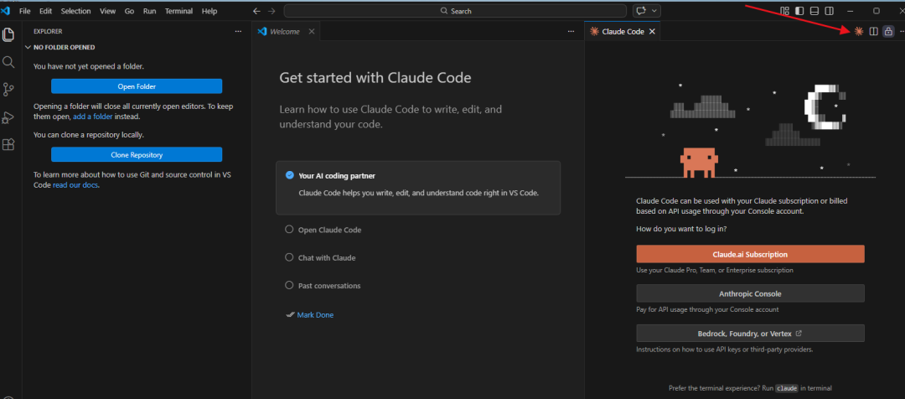Open the chat dropdown arrow in title bar
Screen dimensions: 905x399
655,11
